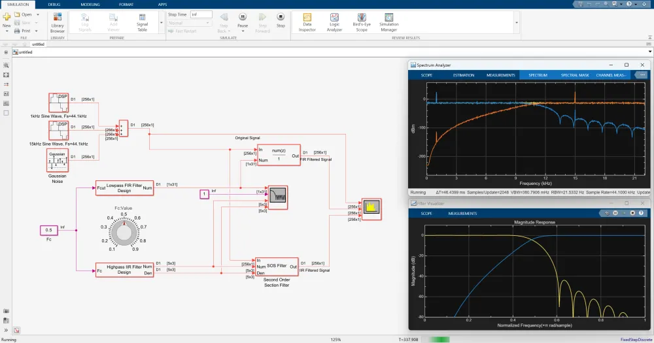Open the Library Browser
The width and height of the screenshot is (654, 343).
coord(57,22)
